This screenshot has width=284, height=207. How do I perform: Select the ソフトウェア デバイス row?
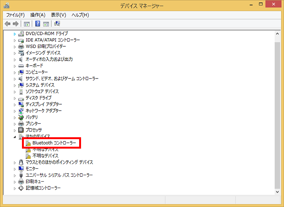(x=42, y=91)
